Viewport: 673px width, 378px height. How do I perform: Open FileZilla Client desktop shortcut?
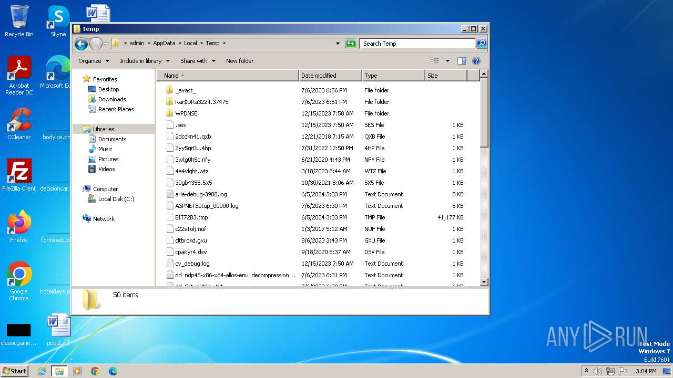pos(19,175)
